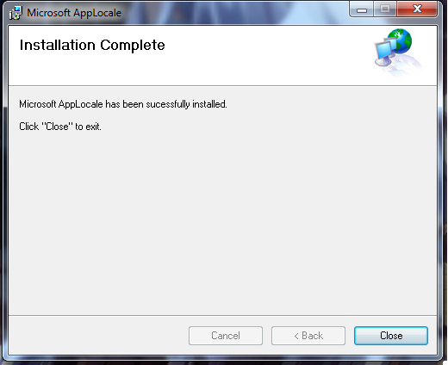Image resolution: width=448 pixels, height=365 pixels.
Task: Click the installer package icon in title bar
Action: click(16, 13)
